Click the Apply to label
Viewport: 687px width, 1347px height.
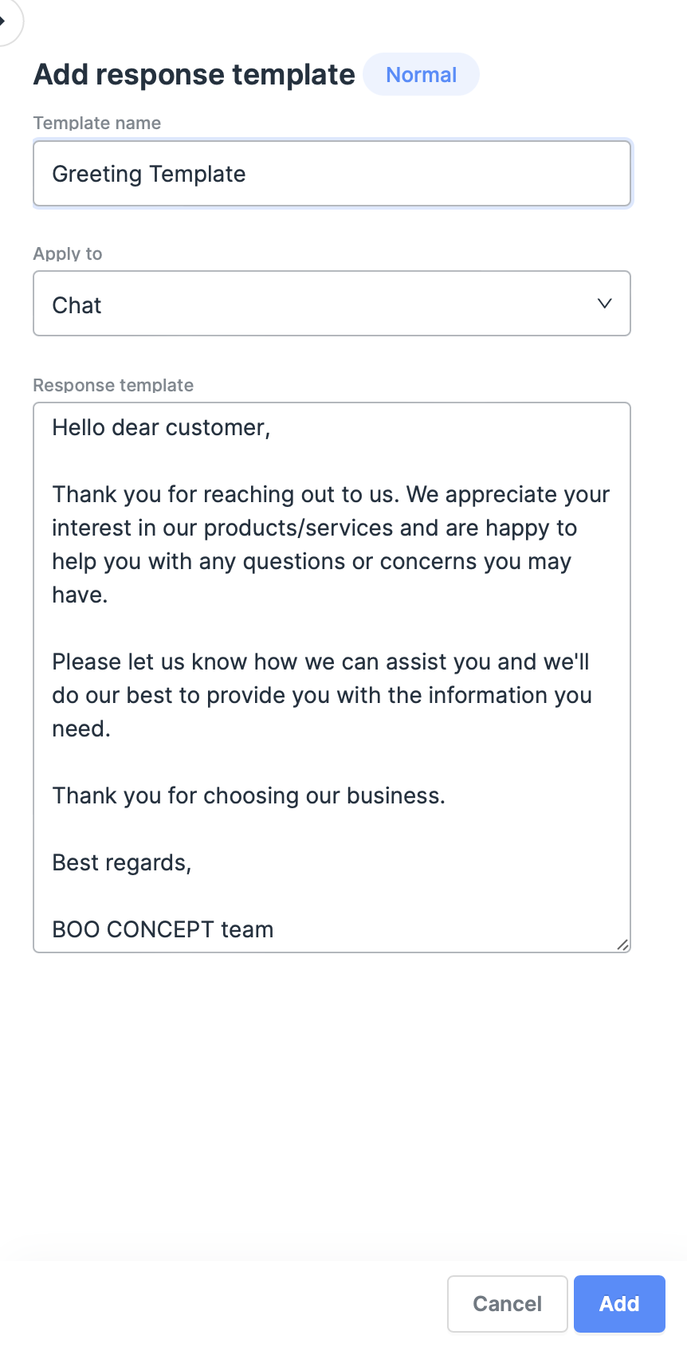tap(68, 253)
